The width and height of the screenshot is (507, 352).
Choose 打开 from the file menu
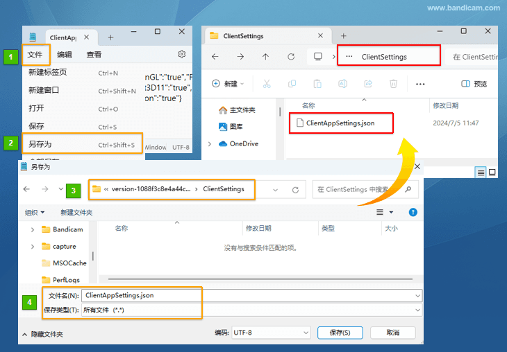(82, 108)
